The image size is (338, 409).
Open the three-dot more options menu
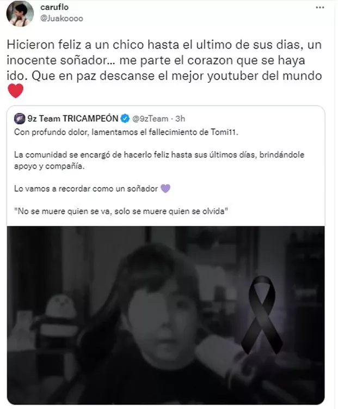(320, 7)
